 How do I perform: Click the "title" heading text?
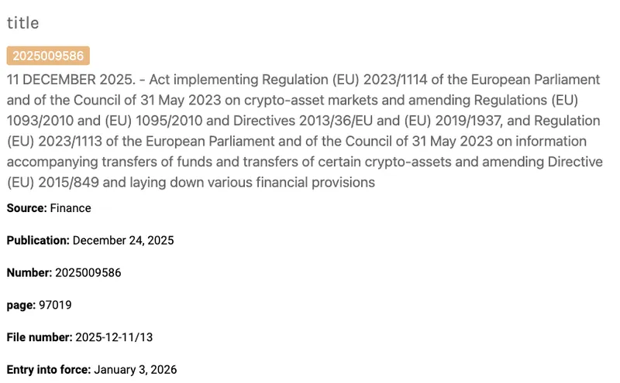coord(22,24)
